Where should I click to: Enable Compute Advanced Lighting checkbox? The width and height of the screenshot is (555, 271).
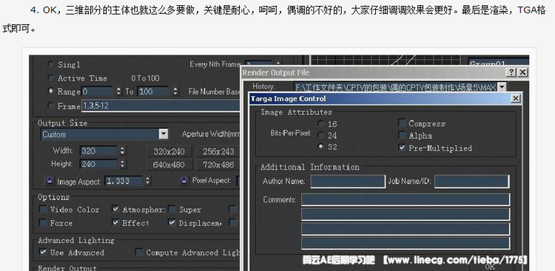click(139, 253)
